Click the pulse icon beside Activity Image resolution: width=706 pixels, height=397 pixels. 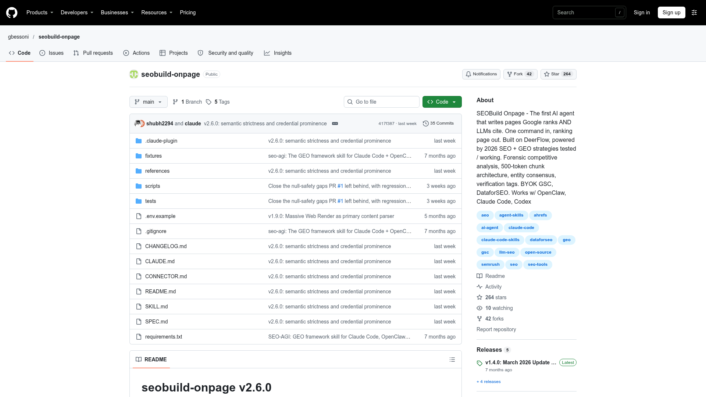point(479,287)
